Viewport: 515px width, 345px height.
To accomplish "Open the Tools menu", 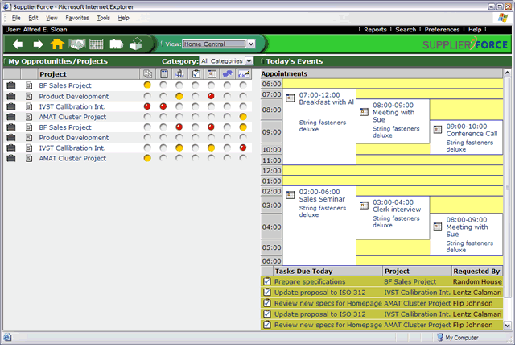I will (104, 18).
